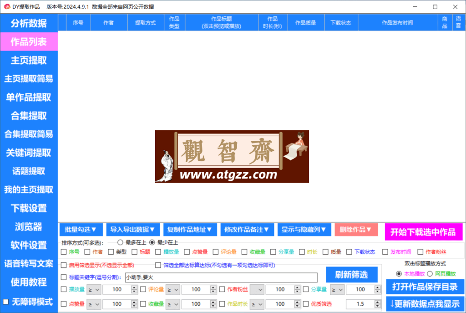Viewport: 466px width, 313px height.
Task: Click 开始下载选中作品 button
Action: pos(424,232)
